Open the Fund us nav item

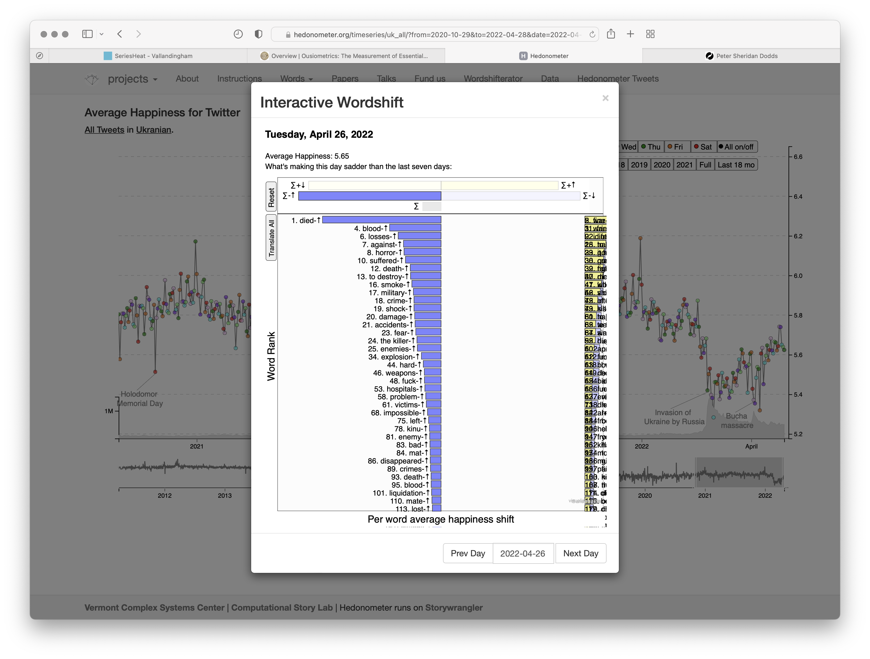coord(430,79)
